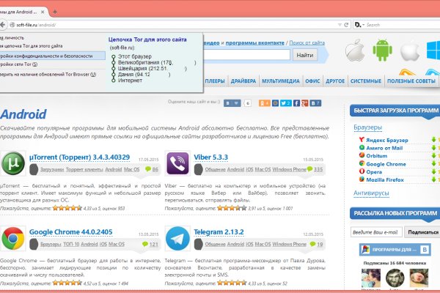Open the Opera download link in sidebar
The image size is (440, 293).
coord(374,172)
